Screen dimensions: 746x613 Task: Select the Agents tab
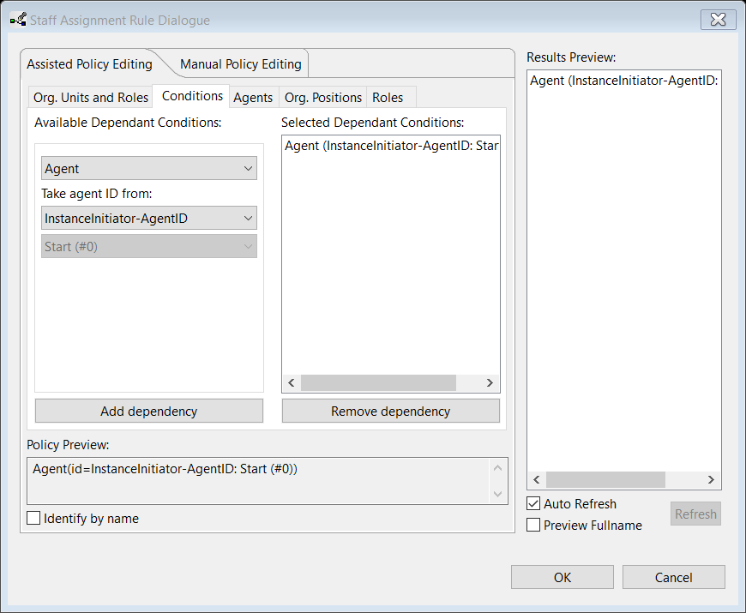click(253, 98)
